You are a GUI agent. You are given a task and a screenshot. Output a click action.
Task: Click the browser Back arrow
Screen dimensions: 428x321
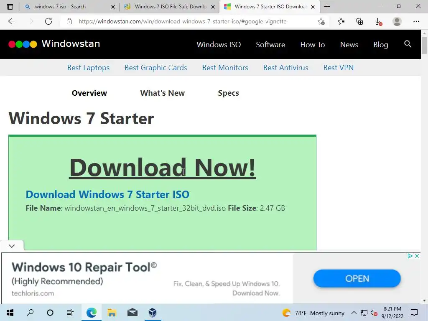(x=11, y=21)
